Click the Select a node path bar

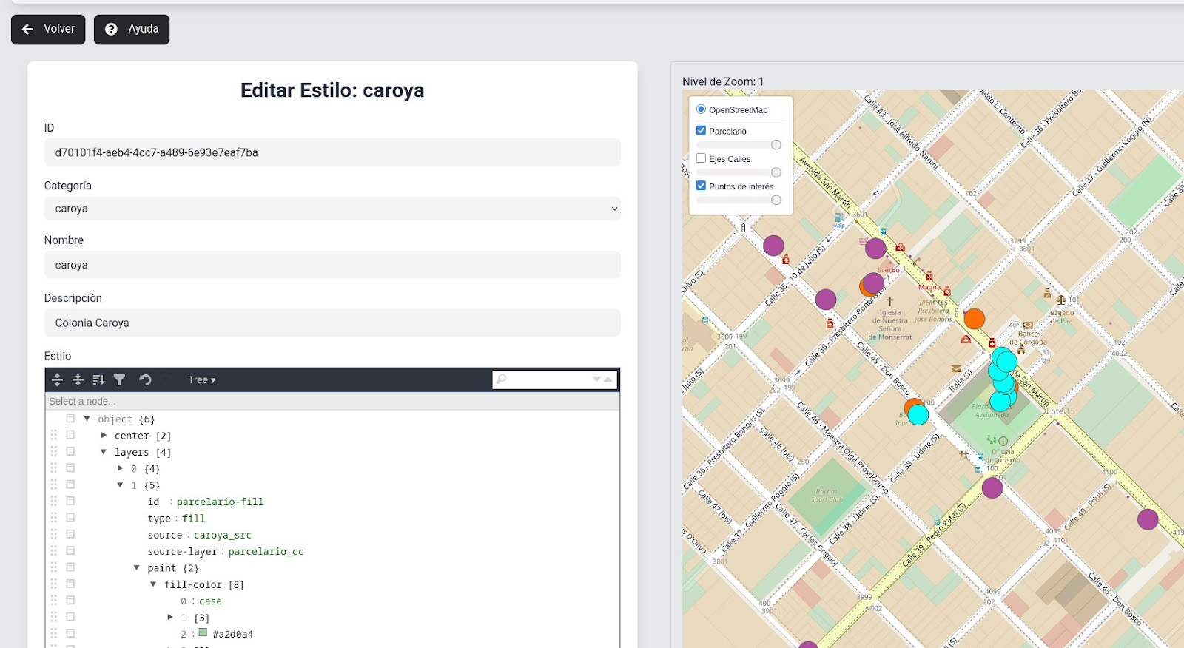[332, 401]
